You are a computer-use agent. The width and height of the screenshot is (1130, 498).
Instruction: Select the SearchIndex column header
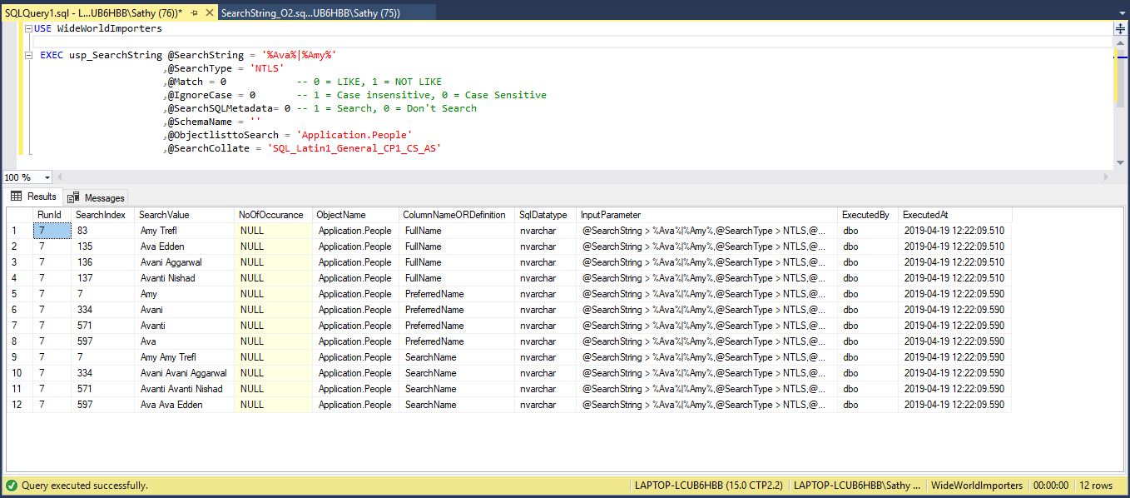coord(102,215)
